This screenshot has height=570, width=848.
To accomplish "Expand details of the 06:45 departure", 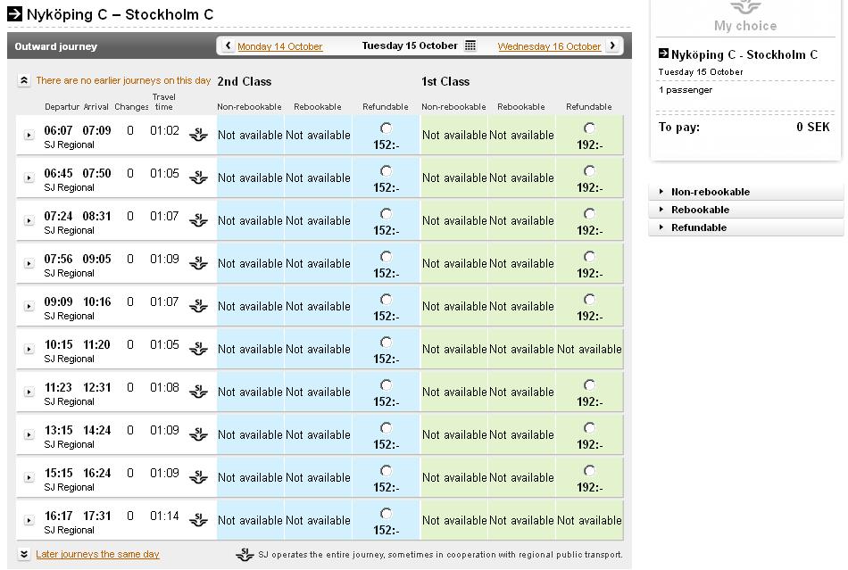I will pos(29,178).
